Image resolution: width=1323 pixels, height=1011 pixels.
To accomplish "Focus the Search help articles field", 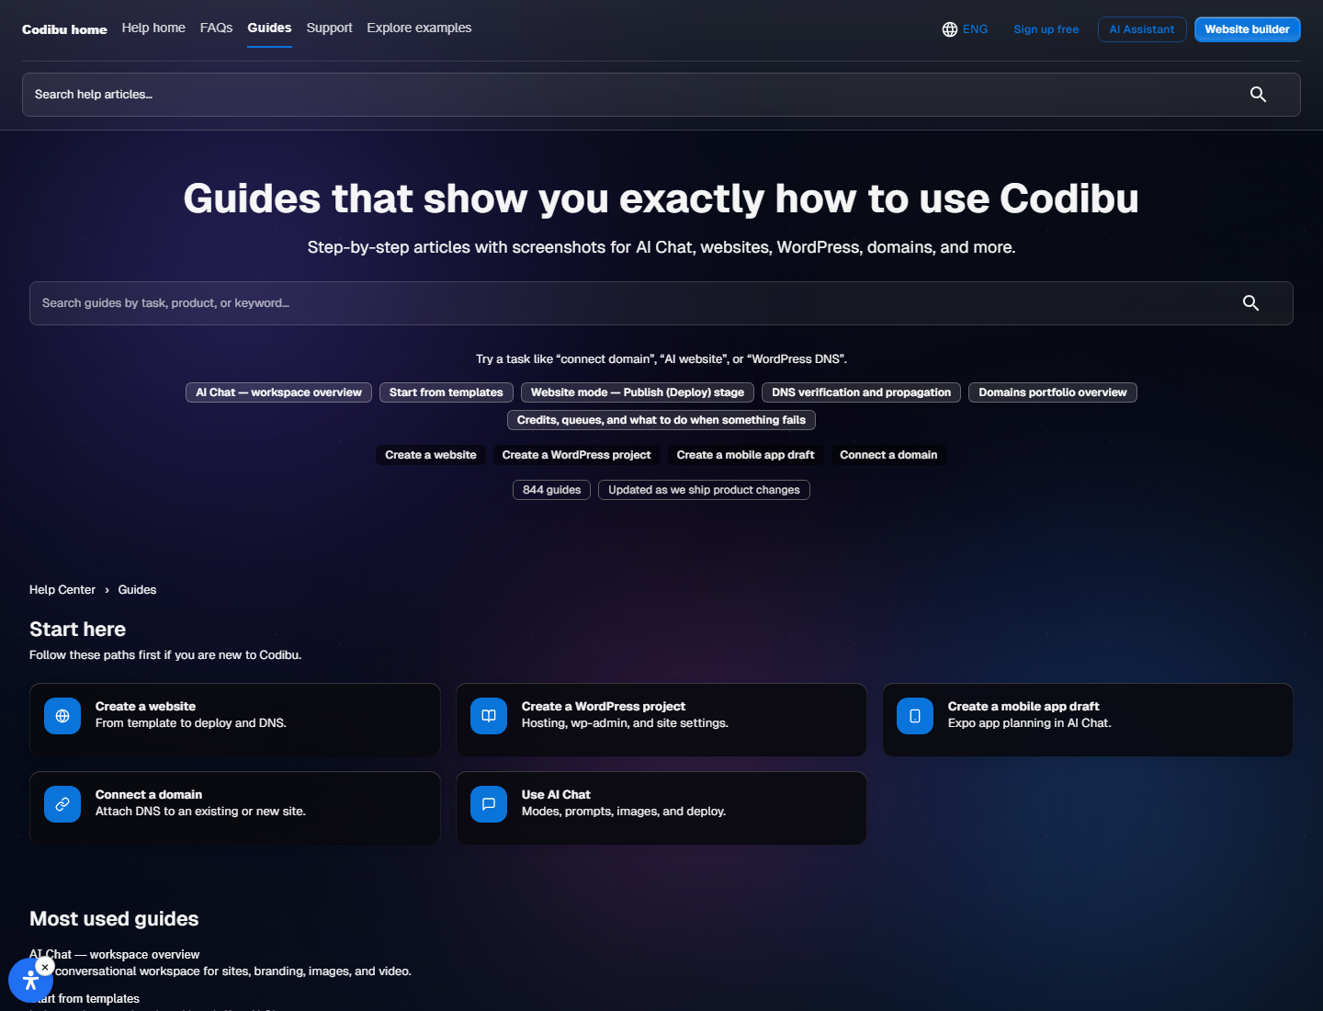I will (661, 95).
